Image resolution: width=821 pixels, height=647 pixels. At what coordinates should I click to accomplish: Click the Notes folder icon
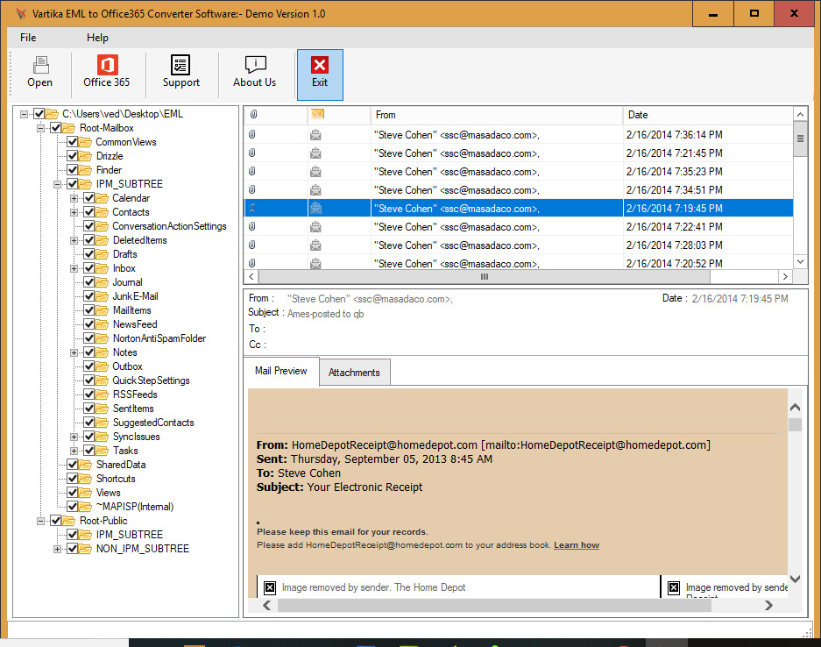click(x=103, y=352)
